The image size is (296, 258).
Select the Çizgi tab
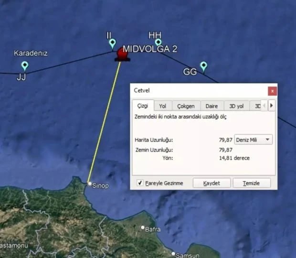143,106
